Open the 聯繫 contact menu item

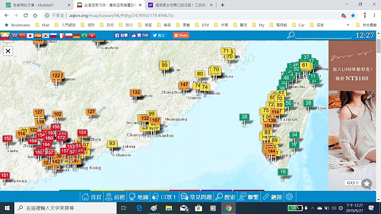point(249,197)
